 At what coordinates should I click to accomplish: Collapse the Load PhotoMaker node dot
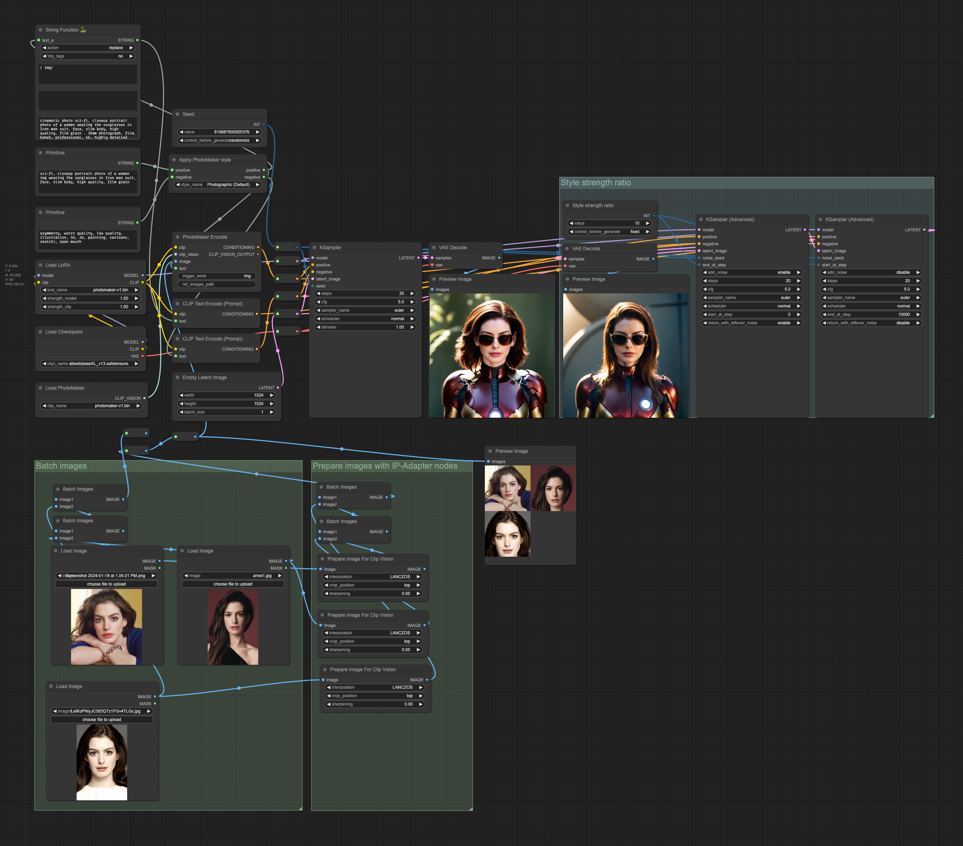40,388
